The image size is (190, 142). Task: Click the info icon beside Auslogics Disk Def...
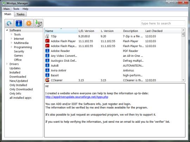tap(47, 61)
